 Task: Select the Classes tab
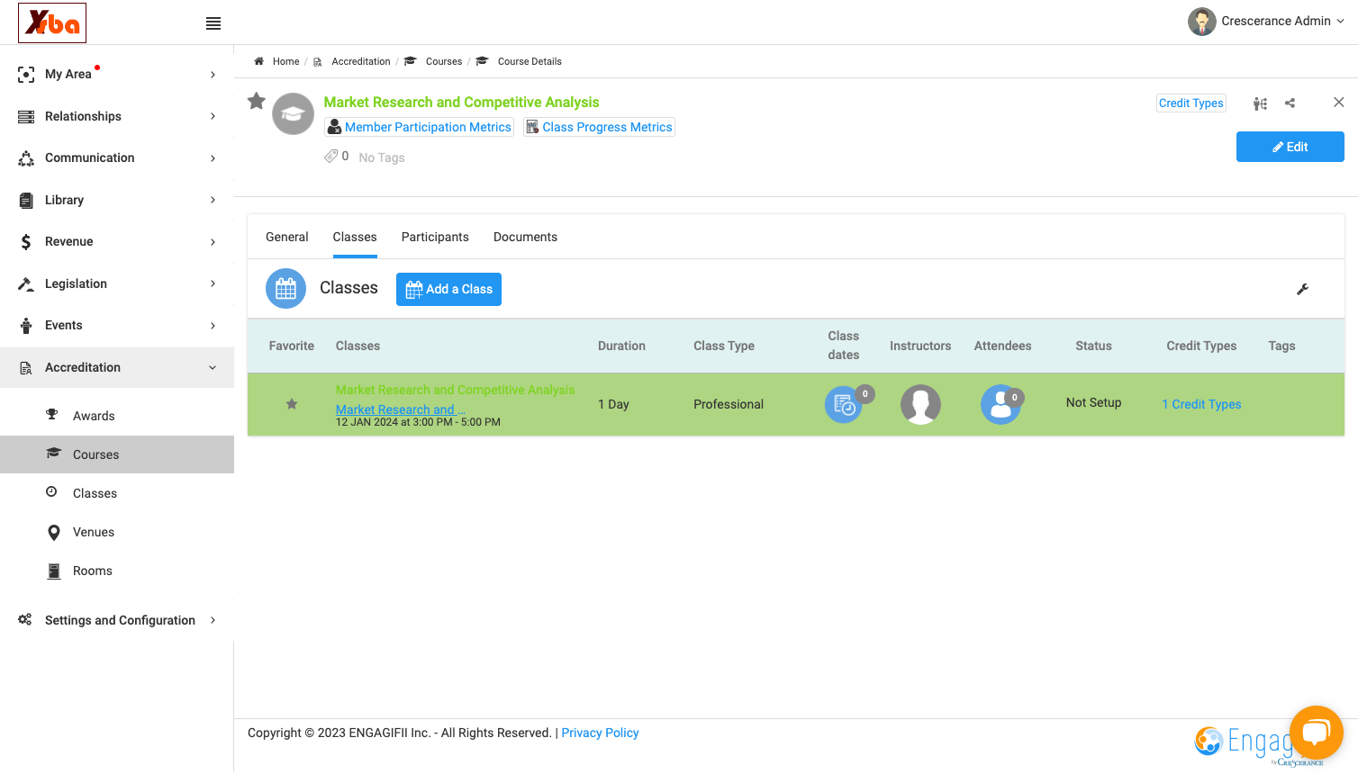tap(355, 237)
